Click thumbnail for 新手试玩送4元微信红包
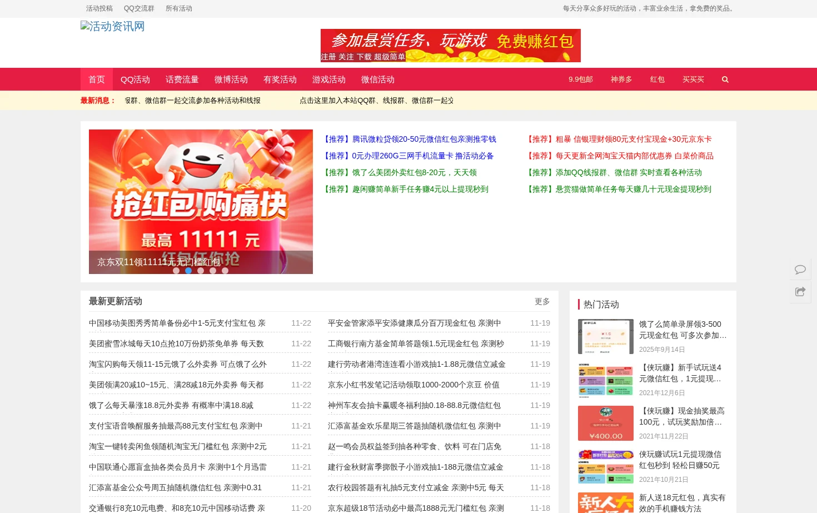The height and width of the screenshot is (513, 817). (606, 380)
